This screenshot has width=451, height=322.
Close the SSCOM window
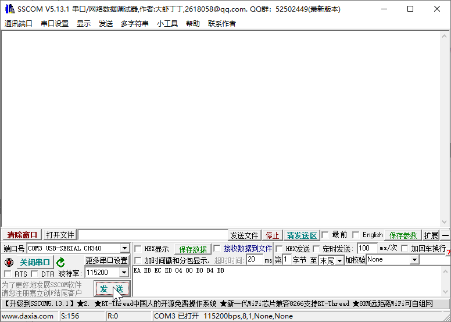click(x=437, y=9)
